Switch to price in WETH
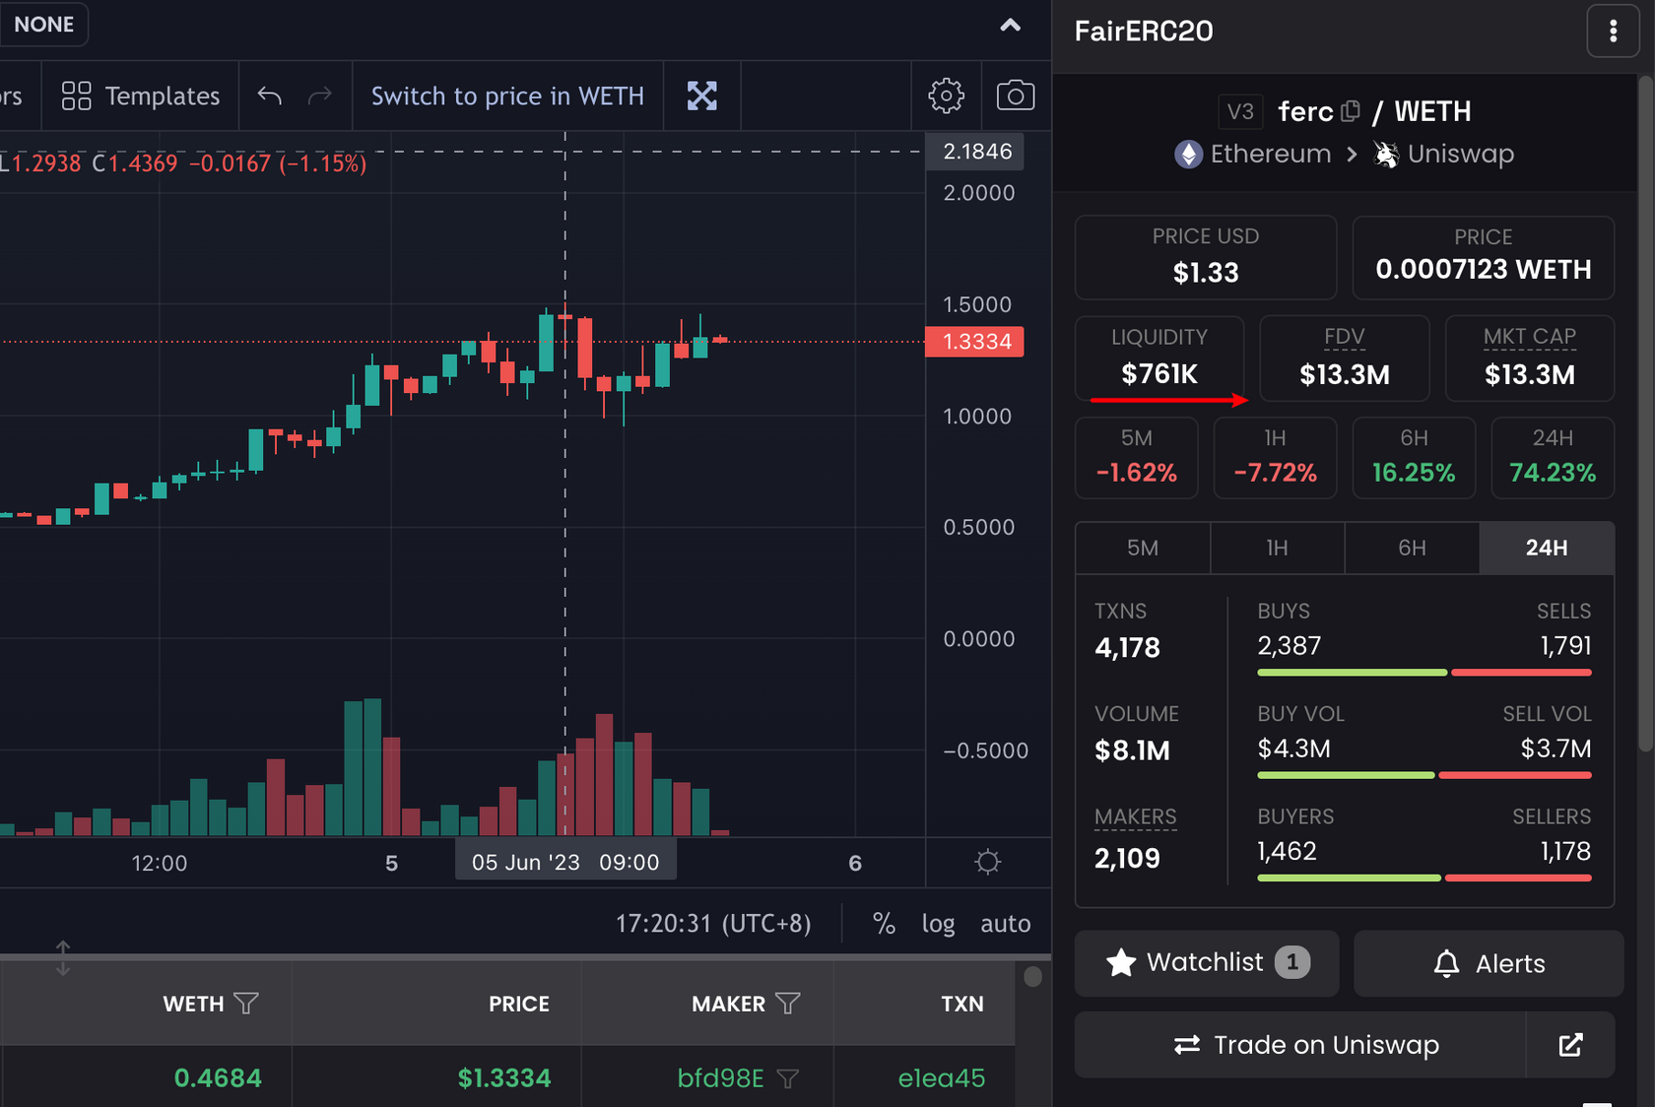The image size is (1655, 1107). coord(507,96)
